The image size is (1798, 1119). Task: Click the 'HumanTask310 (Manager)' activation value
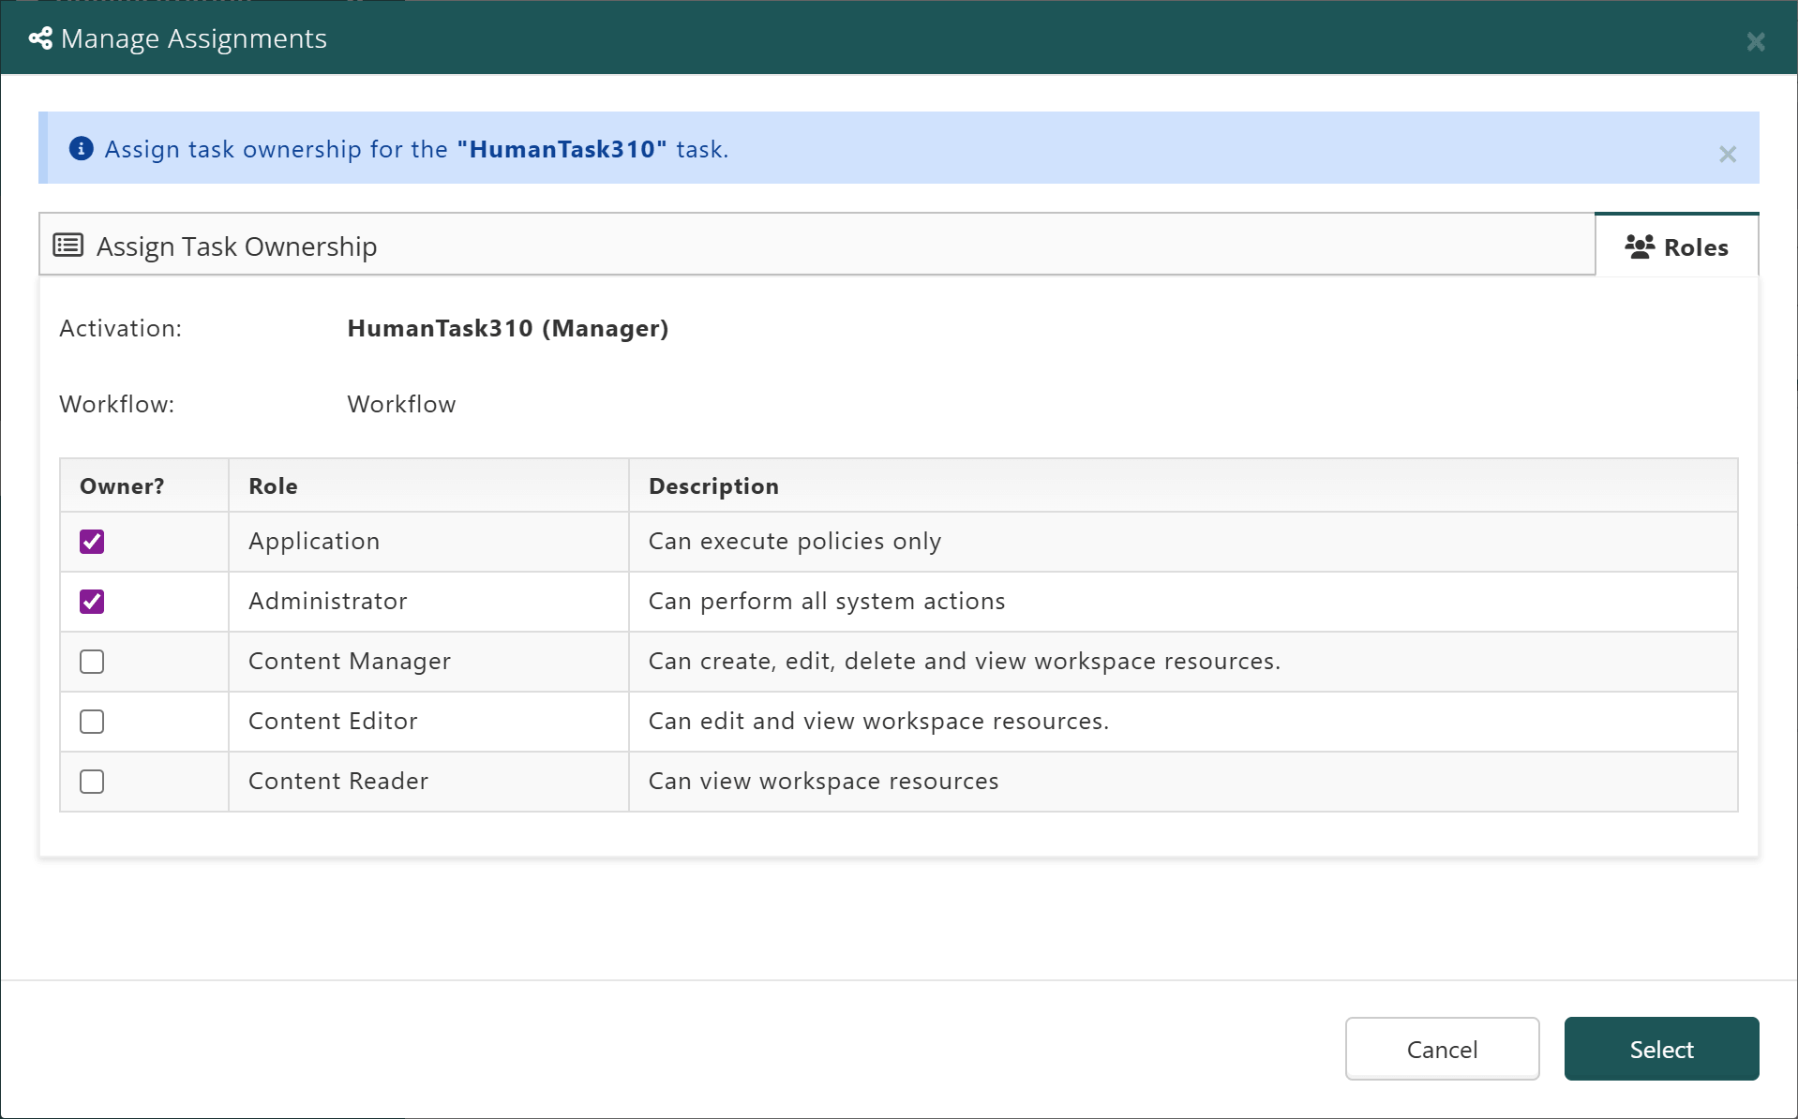[508, 328]
